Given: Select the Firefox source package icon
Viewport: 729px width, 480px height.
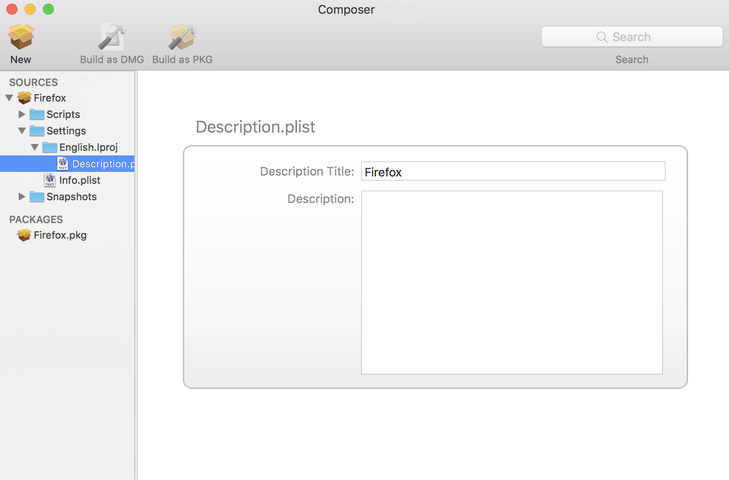Looking at the screenshot, I should 24,98.
